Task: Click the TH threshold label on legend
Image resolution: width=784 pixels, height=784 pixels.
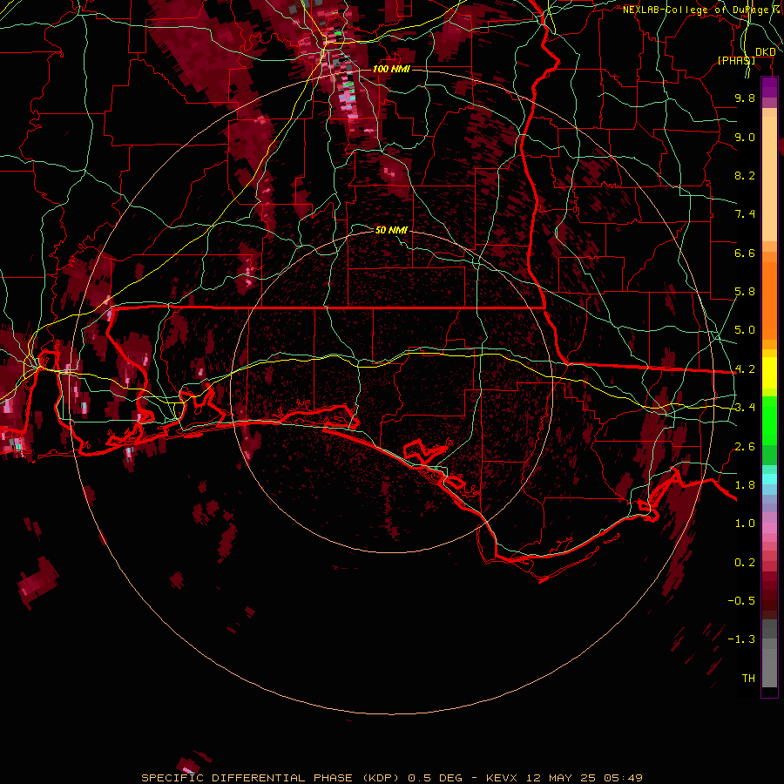Action: 748,679
